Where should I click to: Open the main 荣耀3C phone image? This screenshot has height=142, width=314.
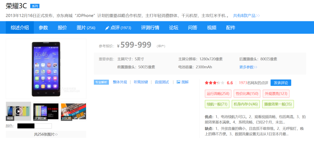(46, 69)
